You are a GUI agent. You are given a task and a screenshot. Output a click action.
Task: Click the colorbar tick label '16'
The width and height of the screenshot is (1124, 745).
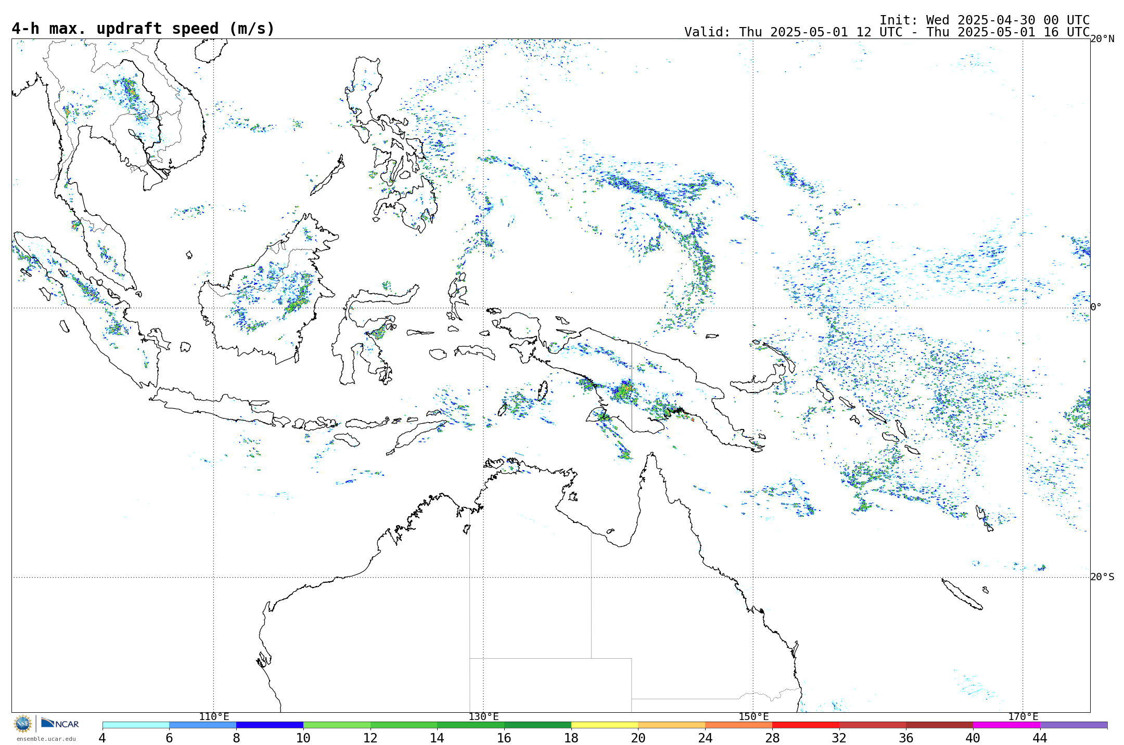[504, 738]
